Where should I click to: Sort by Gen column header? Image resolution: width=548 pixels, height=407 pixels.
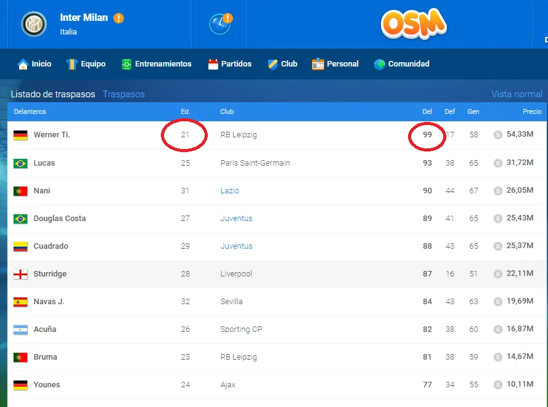pyautogui.click(x=473, y=111)
